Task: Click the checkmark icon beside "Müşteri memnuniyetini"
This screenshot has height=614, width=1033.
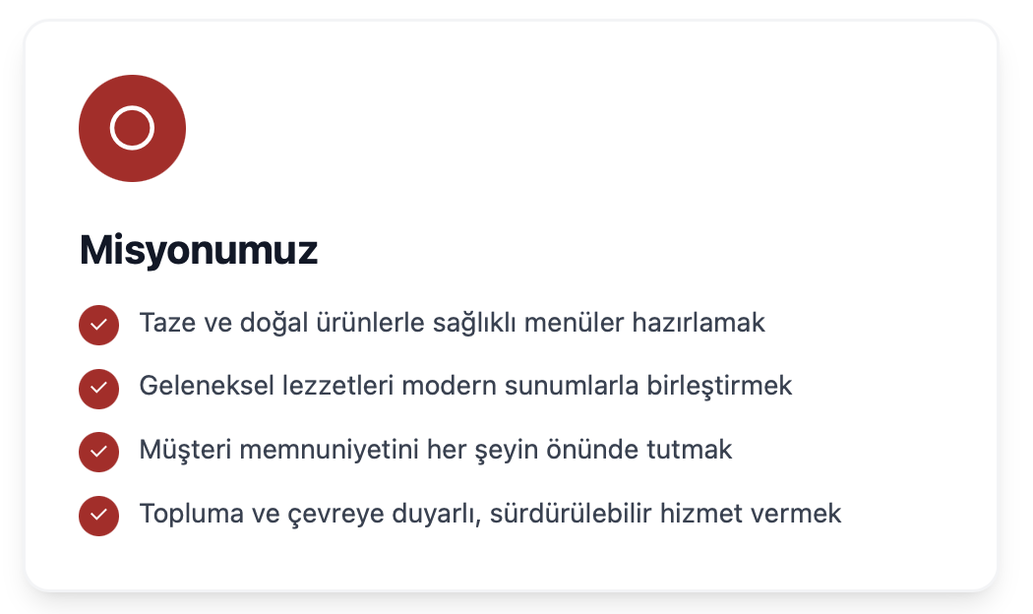Action: (98, 452)
